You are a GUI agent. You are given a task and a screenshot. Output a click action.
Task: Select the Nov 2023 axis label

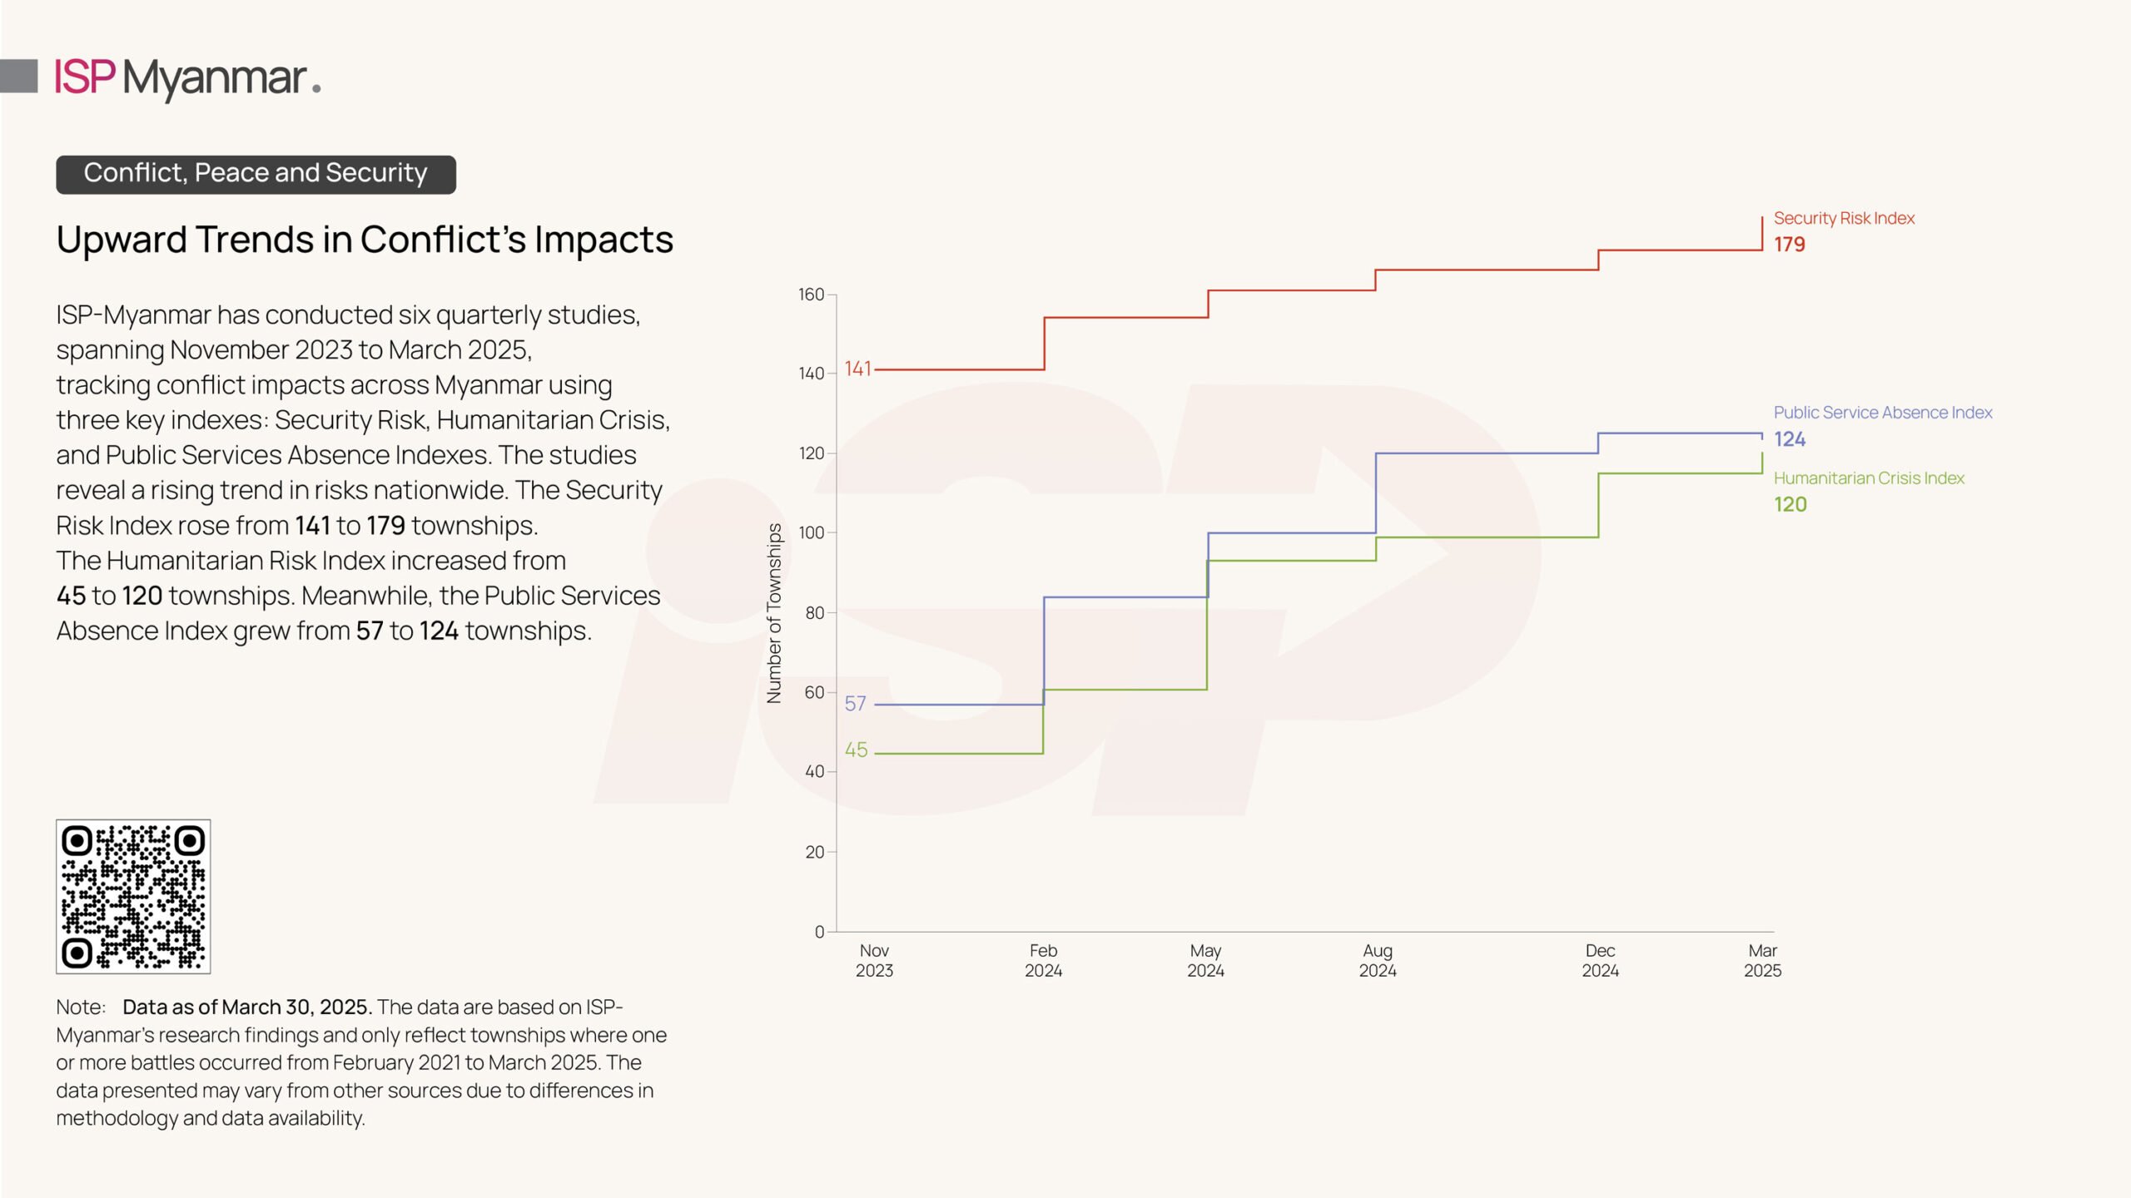pyautogui.click(x=874, y=960)
